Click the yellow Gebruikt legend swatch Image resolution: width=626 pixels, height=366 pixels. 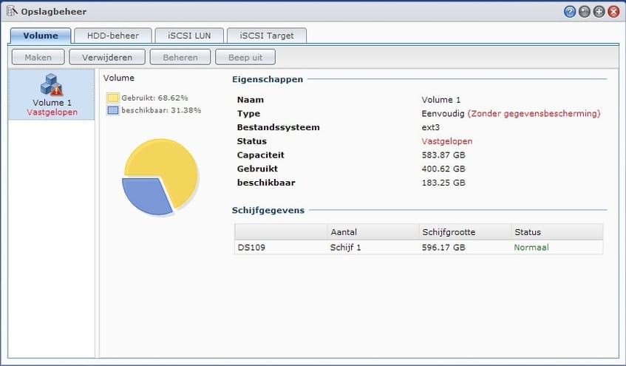point(112,98)
